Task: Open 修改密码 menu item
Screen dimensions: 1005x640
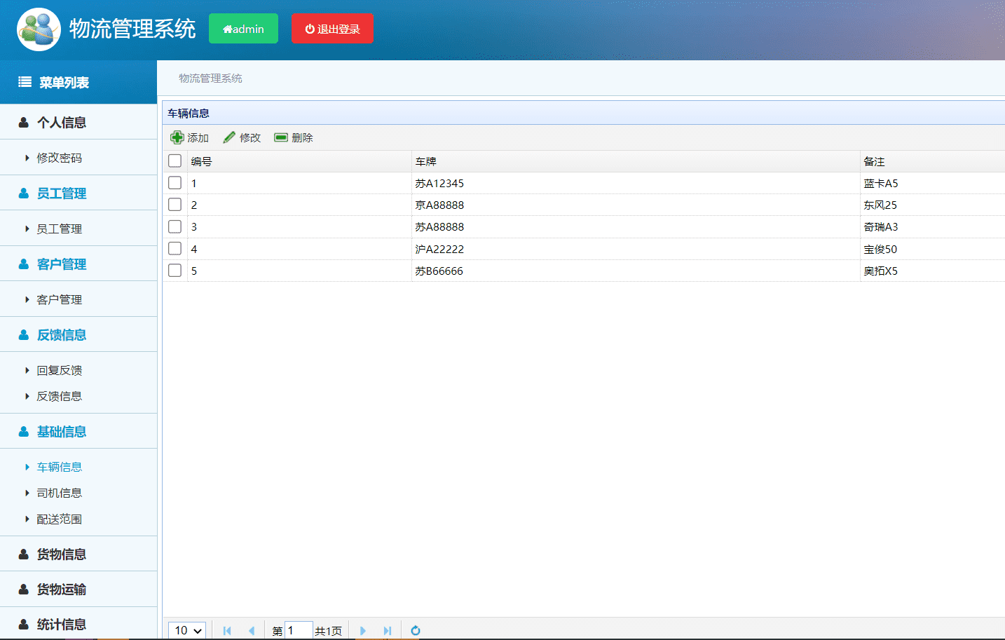Action: [59, 158]
